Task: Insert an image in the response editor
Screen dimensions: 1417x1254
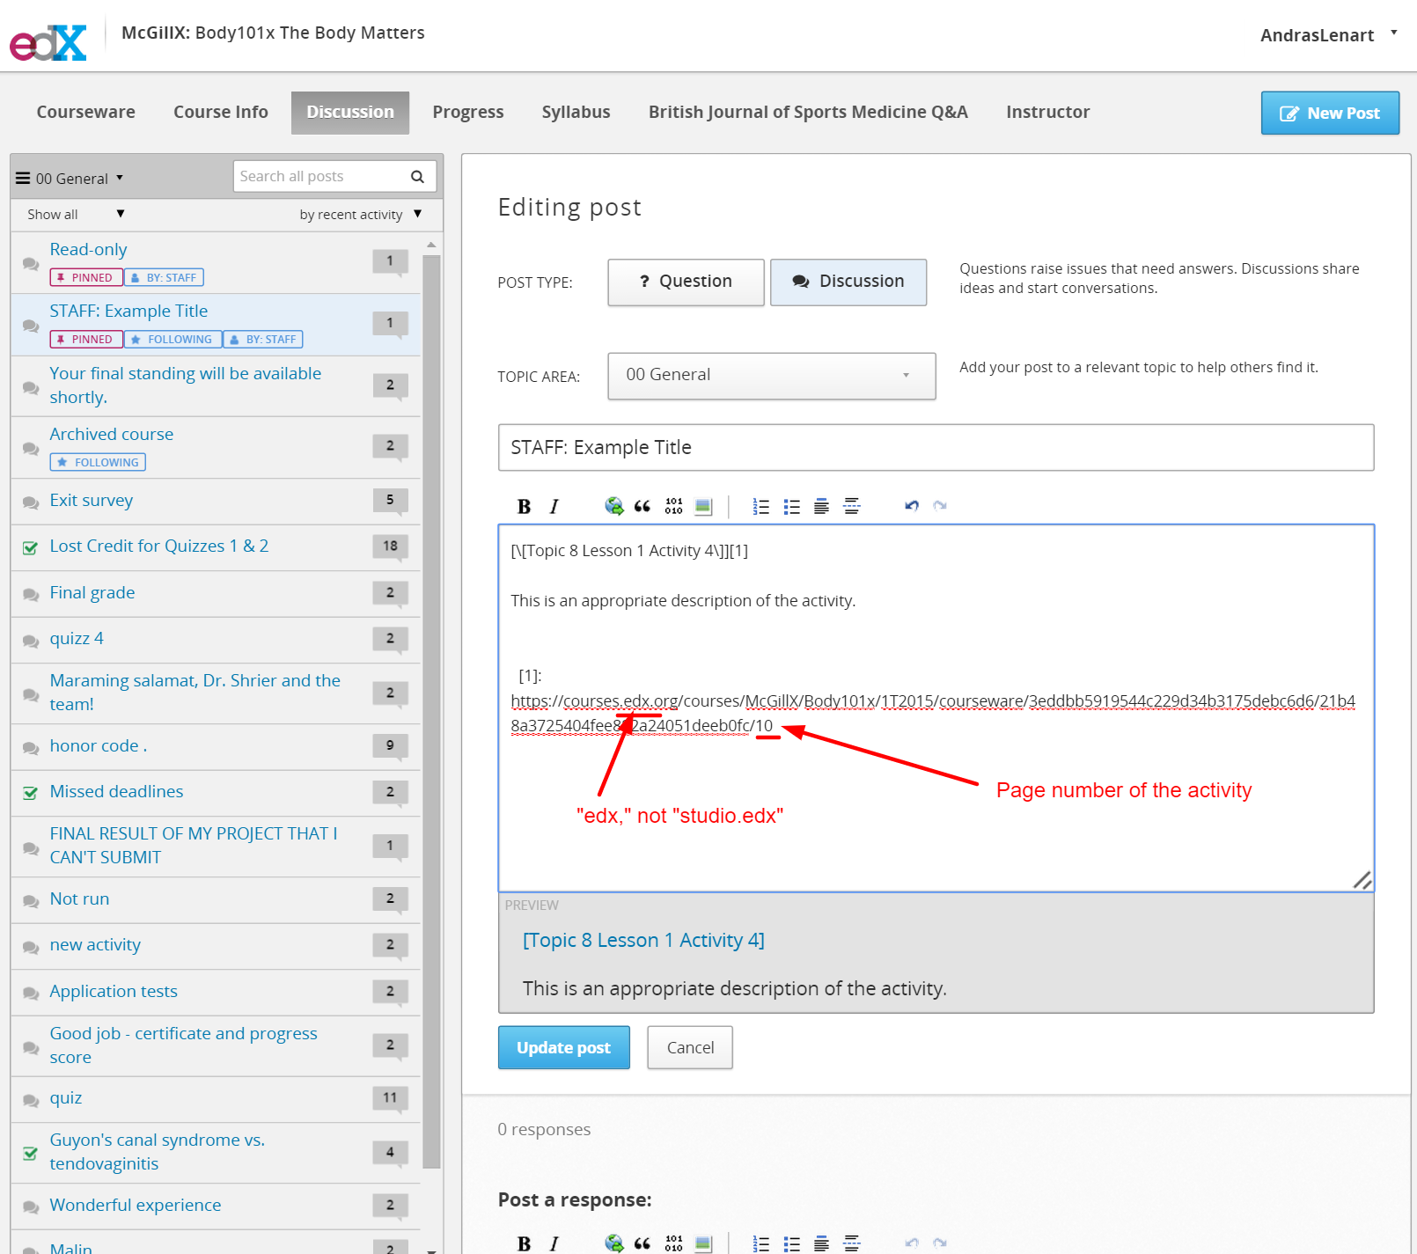Action: (702, 1243)
